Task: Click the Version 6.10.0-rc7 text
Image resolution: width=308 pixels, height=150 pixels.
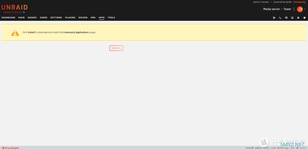Action: click(13, 12)
